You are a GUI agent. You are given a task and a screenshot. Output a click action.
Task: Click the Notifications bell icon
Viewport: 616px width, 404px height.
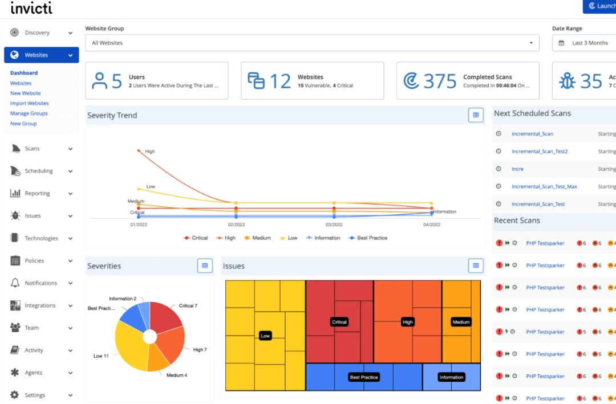[15, 283]
